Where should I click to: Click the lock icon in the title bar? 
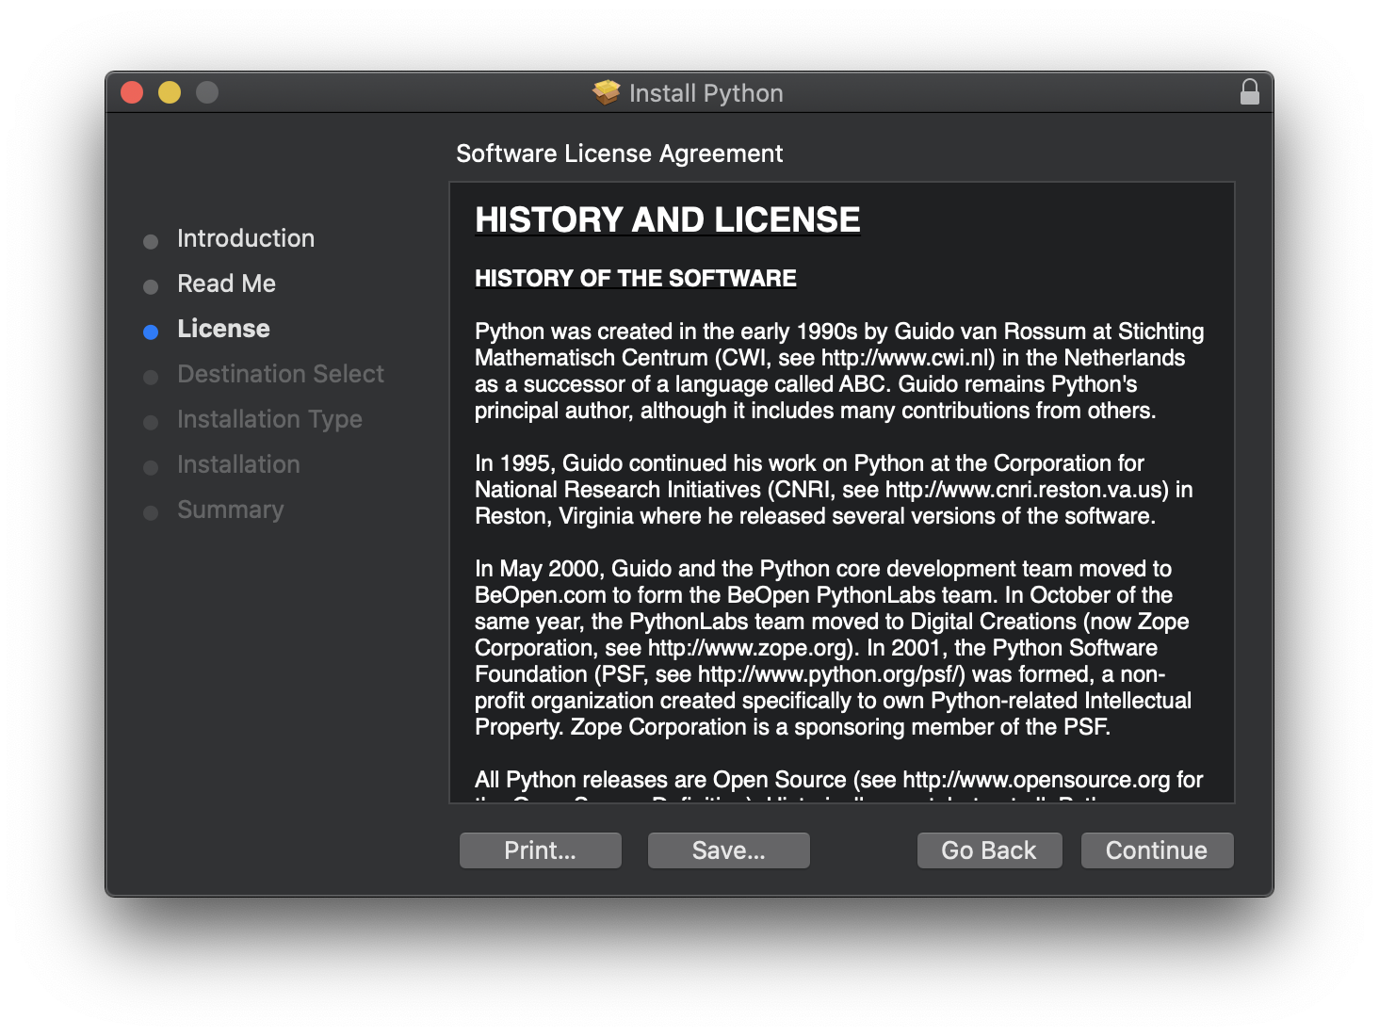[1249, 92]
